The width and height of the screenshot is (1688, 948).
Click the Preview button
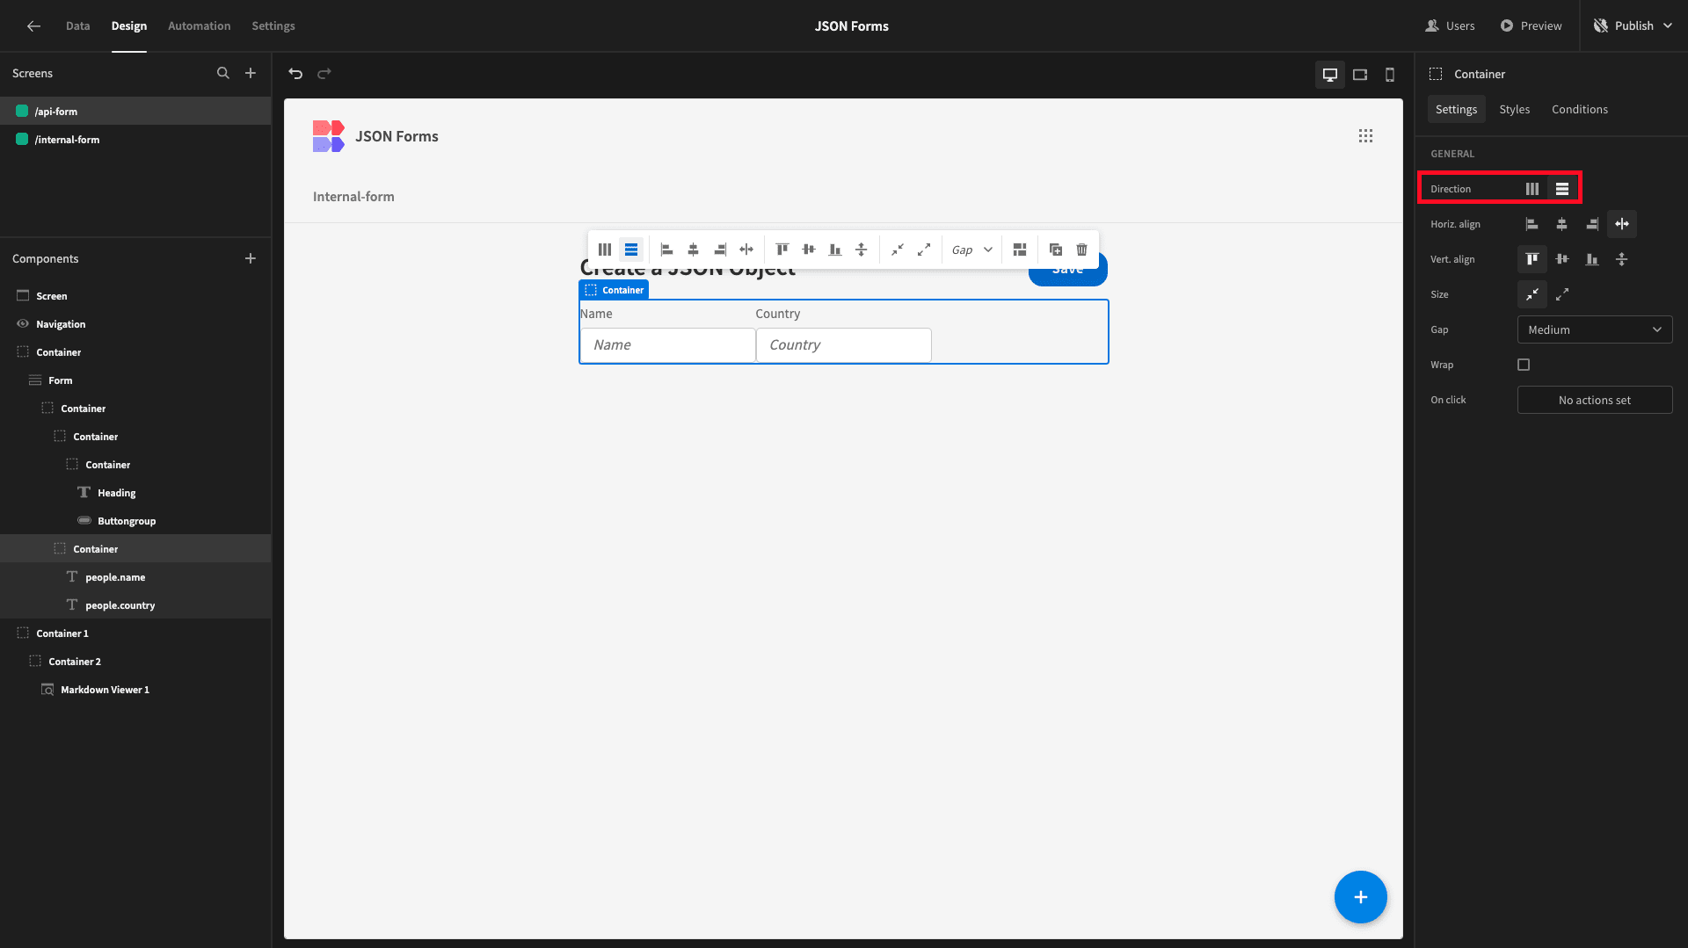coord(1531,25)
